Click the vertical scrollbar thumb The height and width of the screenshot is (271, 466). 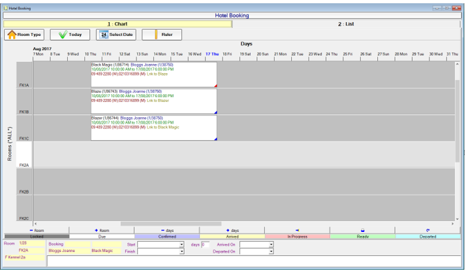458,121
